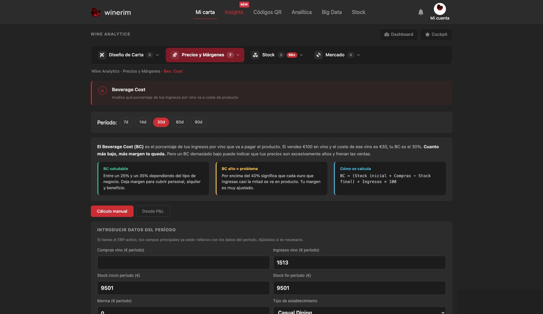The image size is (543, 314).
Task: Click the BC saludable info card
Action: [153, 178]
